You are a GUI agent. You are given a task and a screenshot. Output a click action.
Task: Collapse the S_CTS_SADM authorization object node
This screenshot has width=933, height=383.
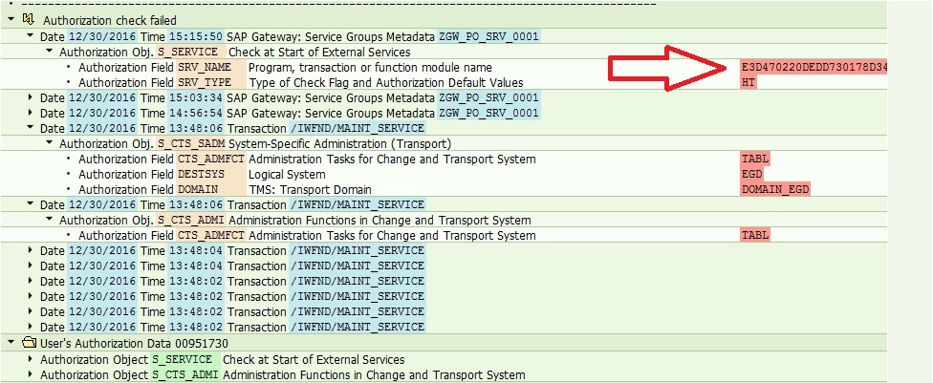pos(50,143)
